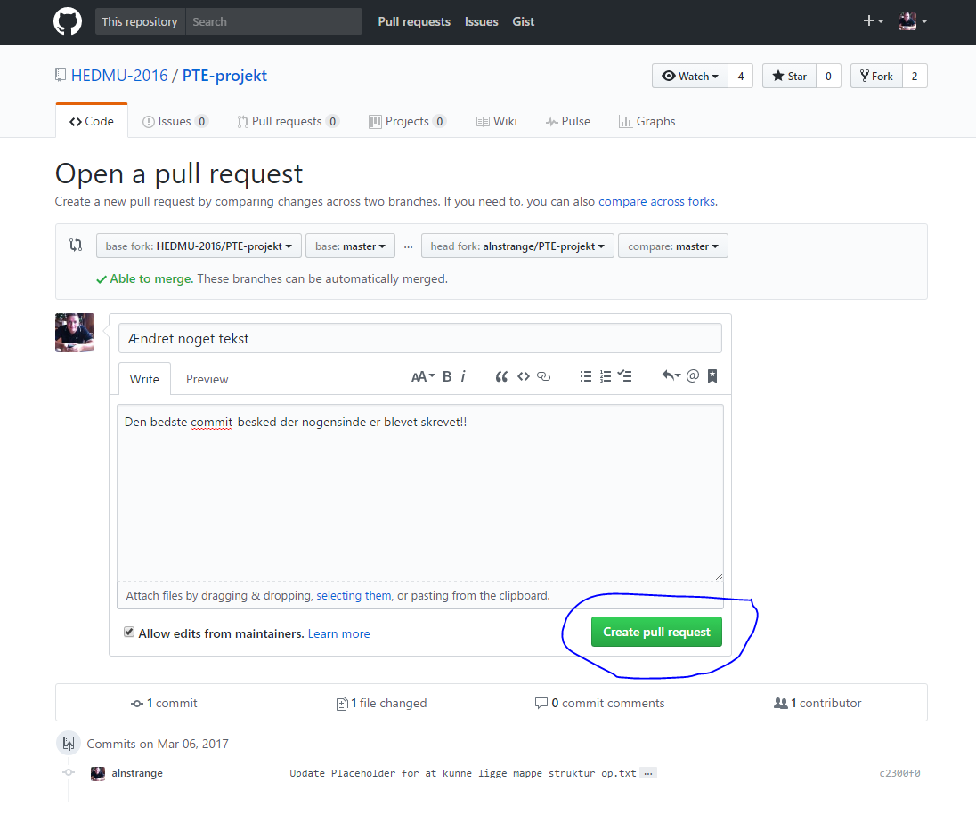
Task: Open the plus create-new menu
Action: point(874,21)
